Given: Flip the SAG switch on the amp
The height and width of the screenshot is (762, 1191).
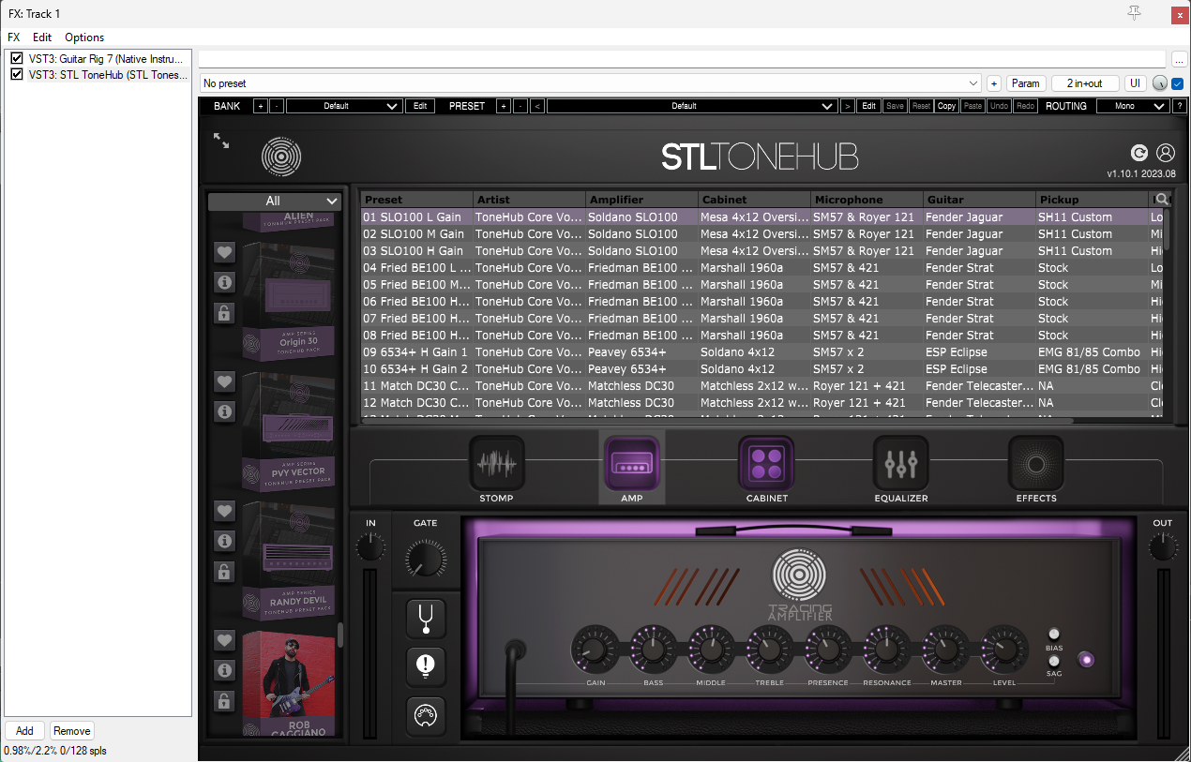Looking at the screenshot, I should [x=1054, y=662].
